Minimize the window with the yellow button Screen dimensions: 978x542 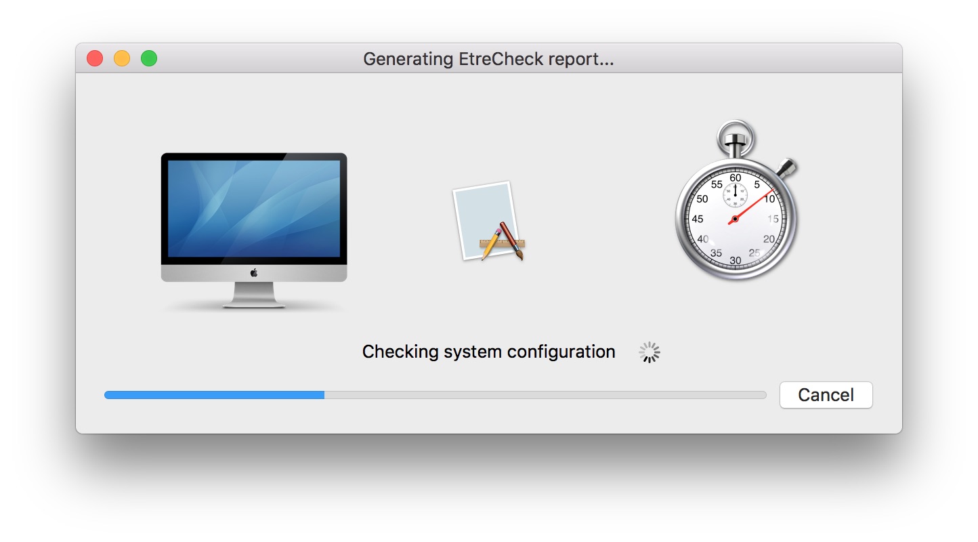pyautogui.click(x=122, y=58)
